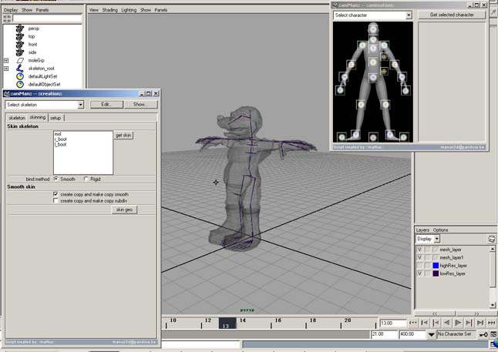This screenshot has height=352, width=498.
Task: Select the neck control on the body diagram
Action: coord(373,40)
